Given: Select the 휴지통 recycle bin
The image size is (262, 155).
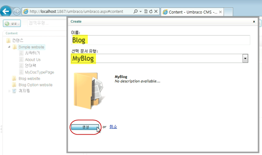Looking at the screenshot, I should (24, 91).
